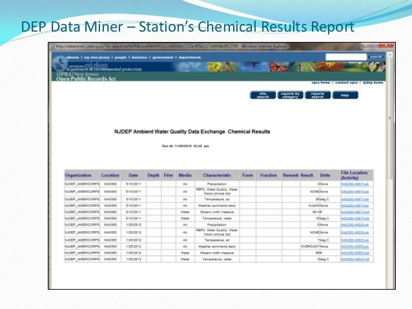Open the njdep home link
Image resolution: width=412 pixels, height=309 pixels.
click(x=373, y=83)
